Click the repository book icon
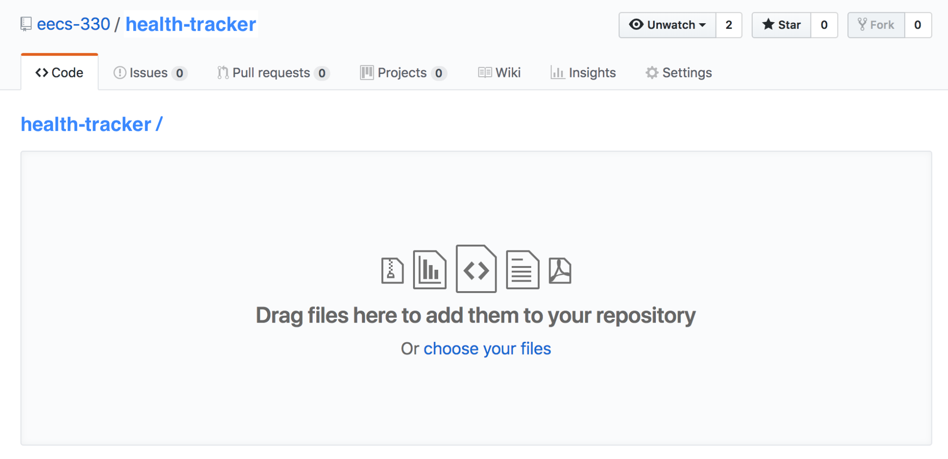Screen dimensions: 948x459 click(26, 24)
